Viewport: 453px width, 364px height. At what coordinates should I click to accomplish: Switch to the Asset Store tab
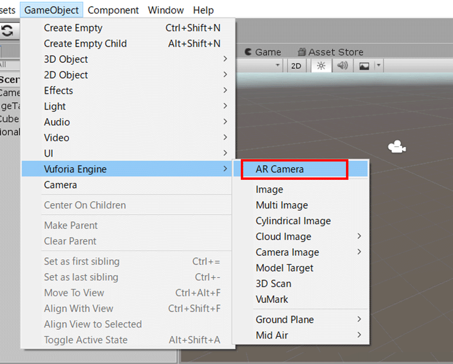[x=330, y=52]
